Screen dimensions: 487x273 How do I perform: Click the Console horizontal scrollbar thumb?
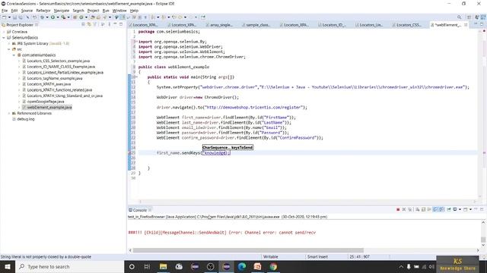[248, 250]
